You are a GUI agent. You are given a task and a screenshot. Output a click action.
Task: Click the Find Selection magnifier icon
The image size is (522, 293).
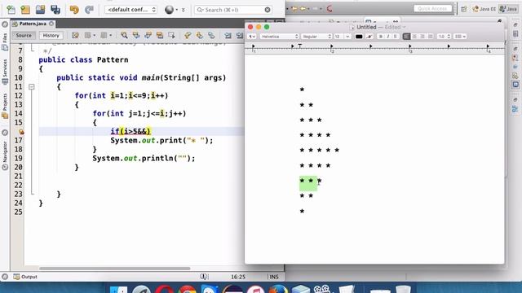point(124,35)
